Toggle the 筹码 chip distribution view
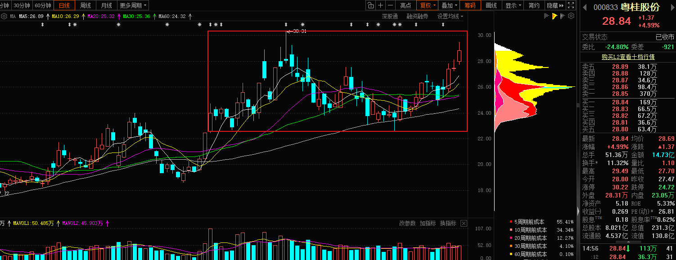676x260 pixels. (470, 5)
